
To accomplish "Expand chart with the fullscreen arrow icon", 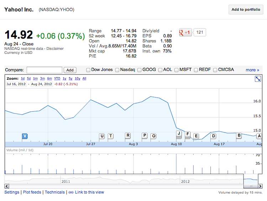I will point(258,79).
